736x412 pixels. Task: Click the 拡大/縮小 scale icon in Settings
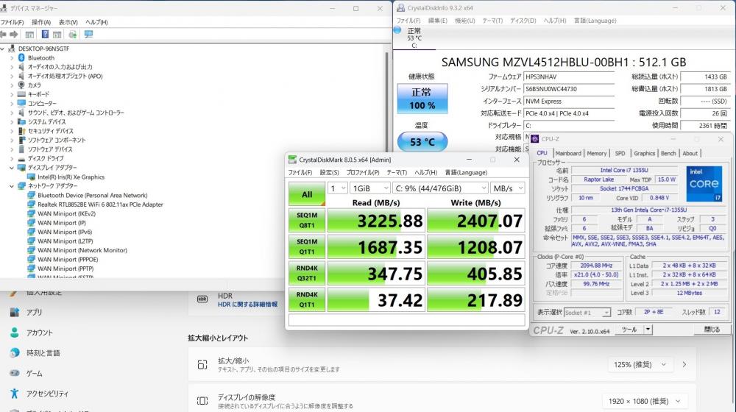click(202, 365)
